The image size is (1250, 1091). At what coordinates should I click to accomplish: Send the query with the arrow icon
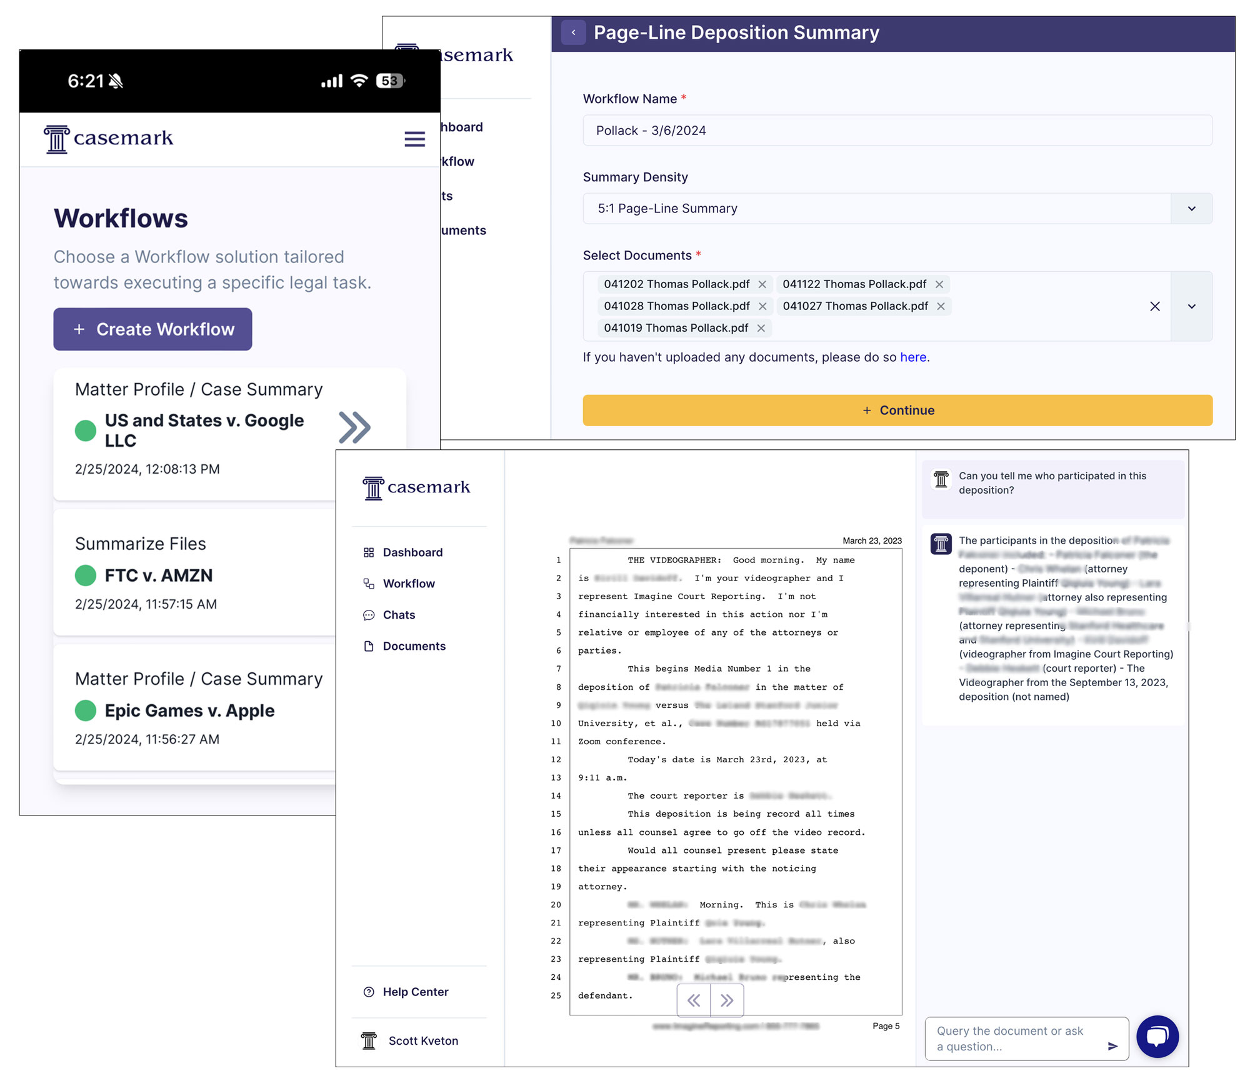(1112, 1046)
